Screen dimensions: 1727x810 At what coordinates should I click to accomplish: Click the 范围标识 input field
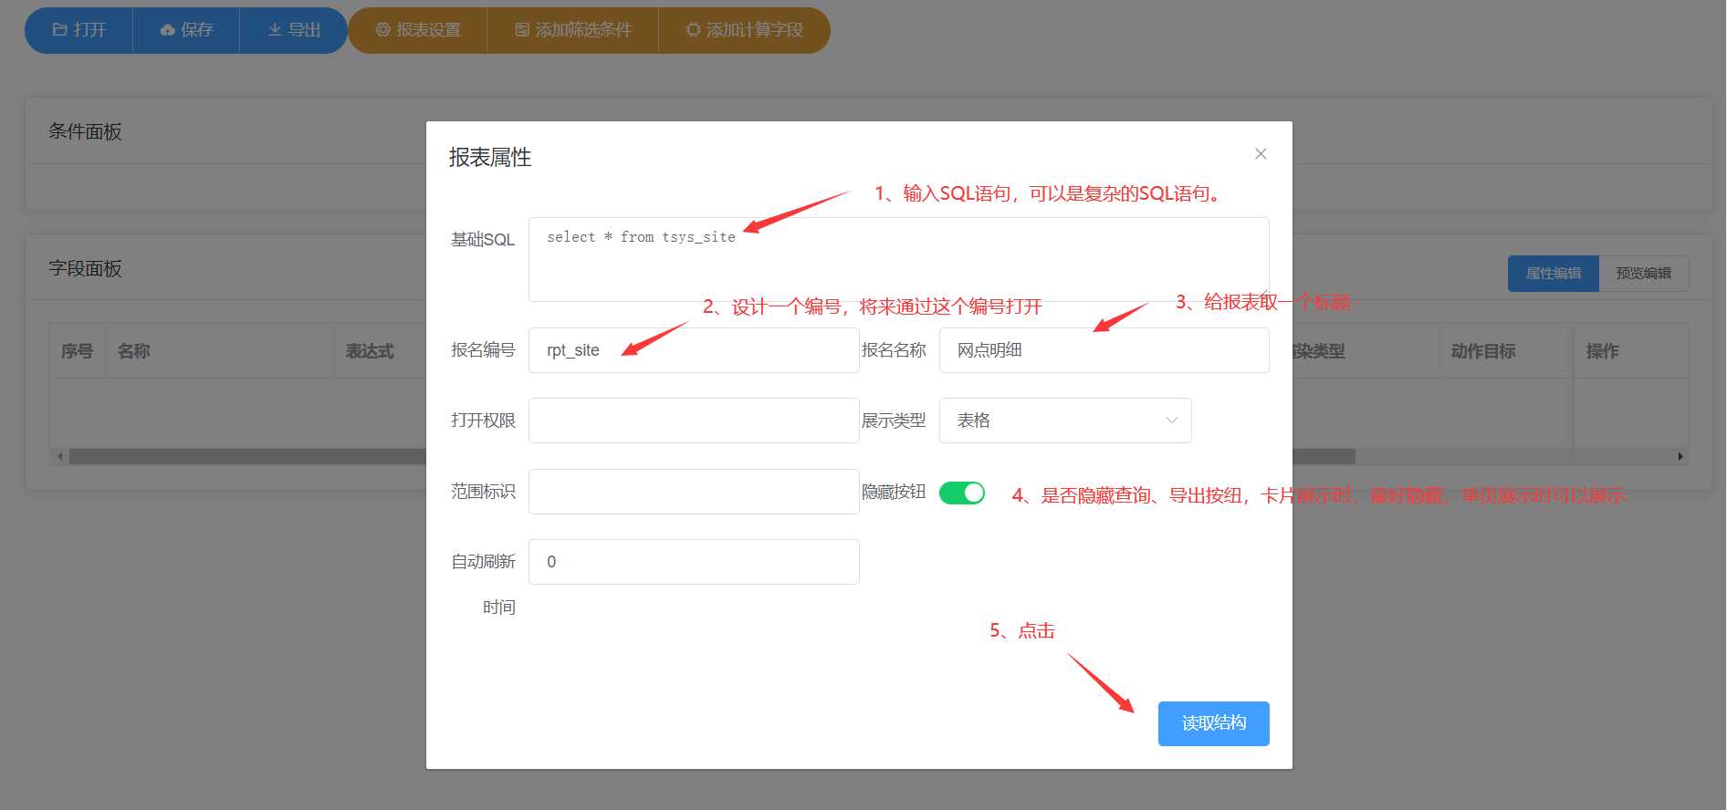coord(694,492)
